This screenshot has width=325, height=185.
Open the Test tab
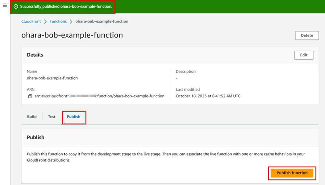point(52,117)
